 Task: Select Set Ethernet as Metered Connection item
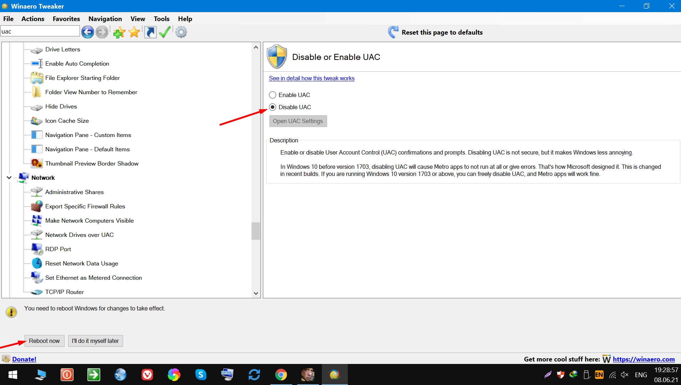click(x=93, y=278)
